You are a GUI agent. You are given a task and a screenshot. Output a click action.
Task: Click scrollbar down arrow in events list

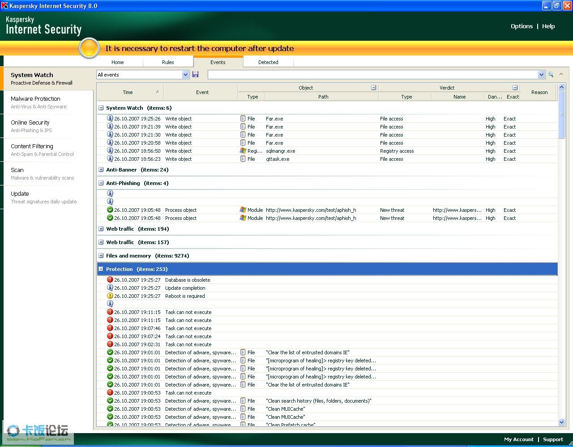tap(562, 422)
